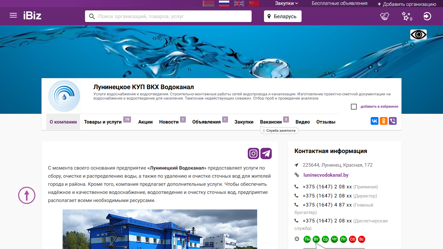
Task: Open the company Закупки tab
Action: click(244, 122)
